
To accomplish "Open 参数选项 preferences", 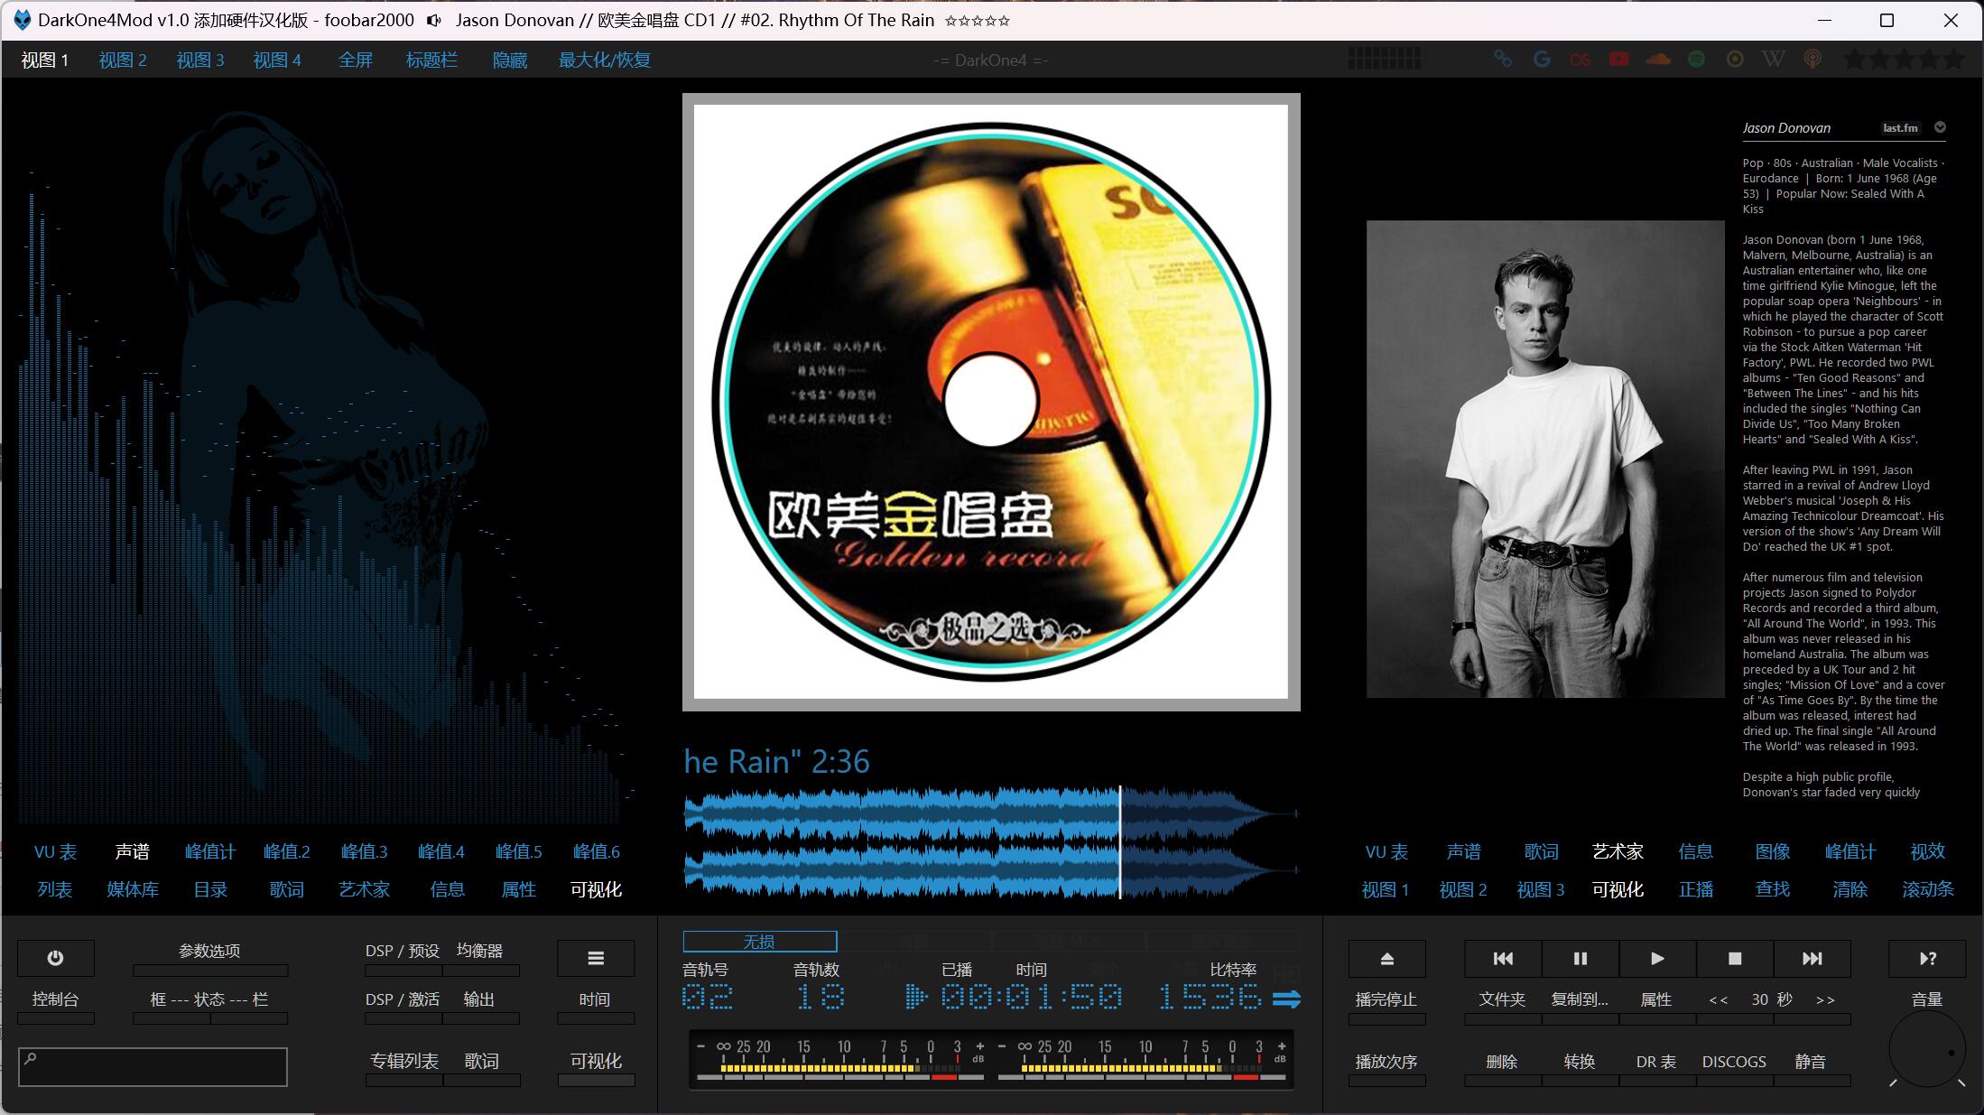I will click(209, 951).
